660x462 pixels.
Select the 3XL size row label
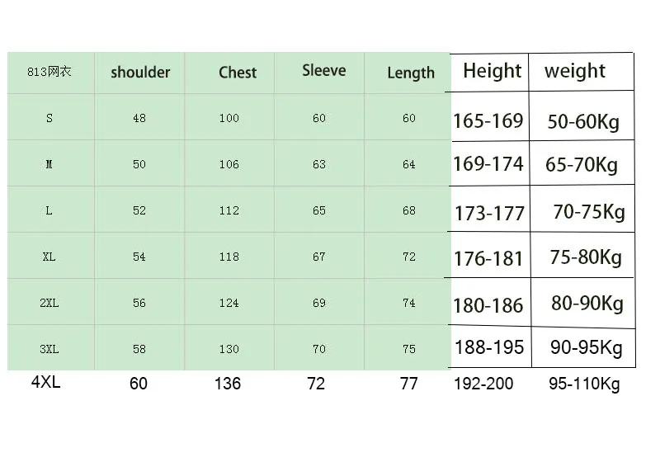coord(49,349)
